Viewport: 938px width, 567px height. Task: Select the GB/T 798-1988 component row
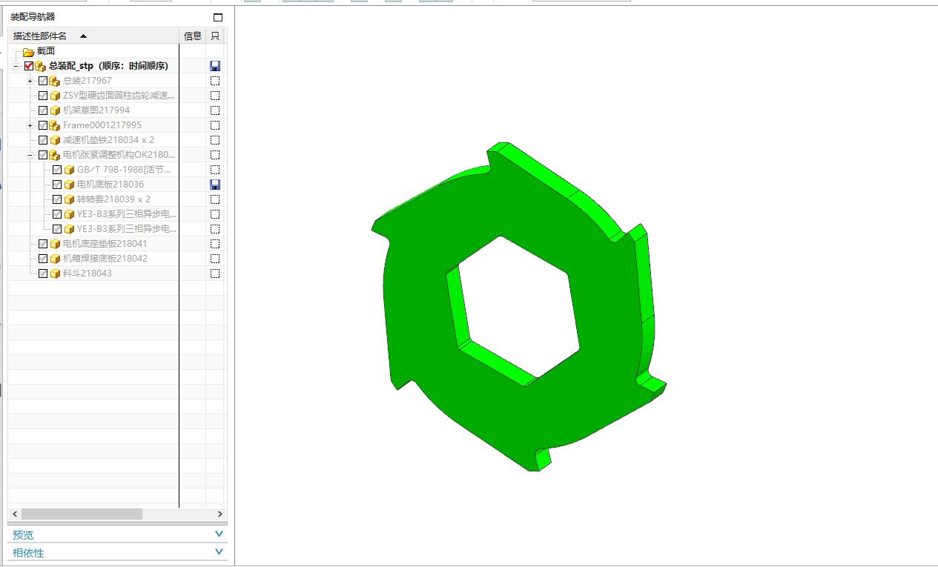coord(124,170)
